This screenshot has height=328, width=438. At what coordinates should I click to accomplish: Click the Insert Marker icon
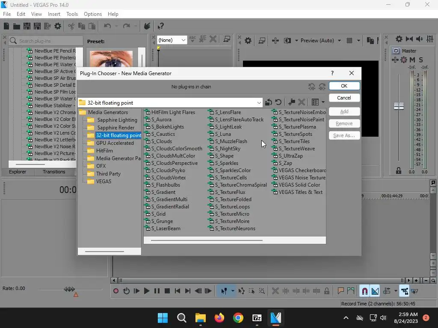click(x=340, y=291)
